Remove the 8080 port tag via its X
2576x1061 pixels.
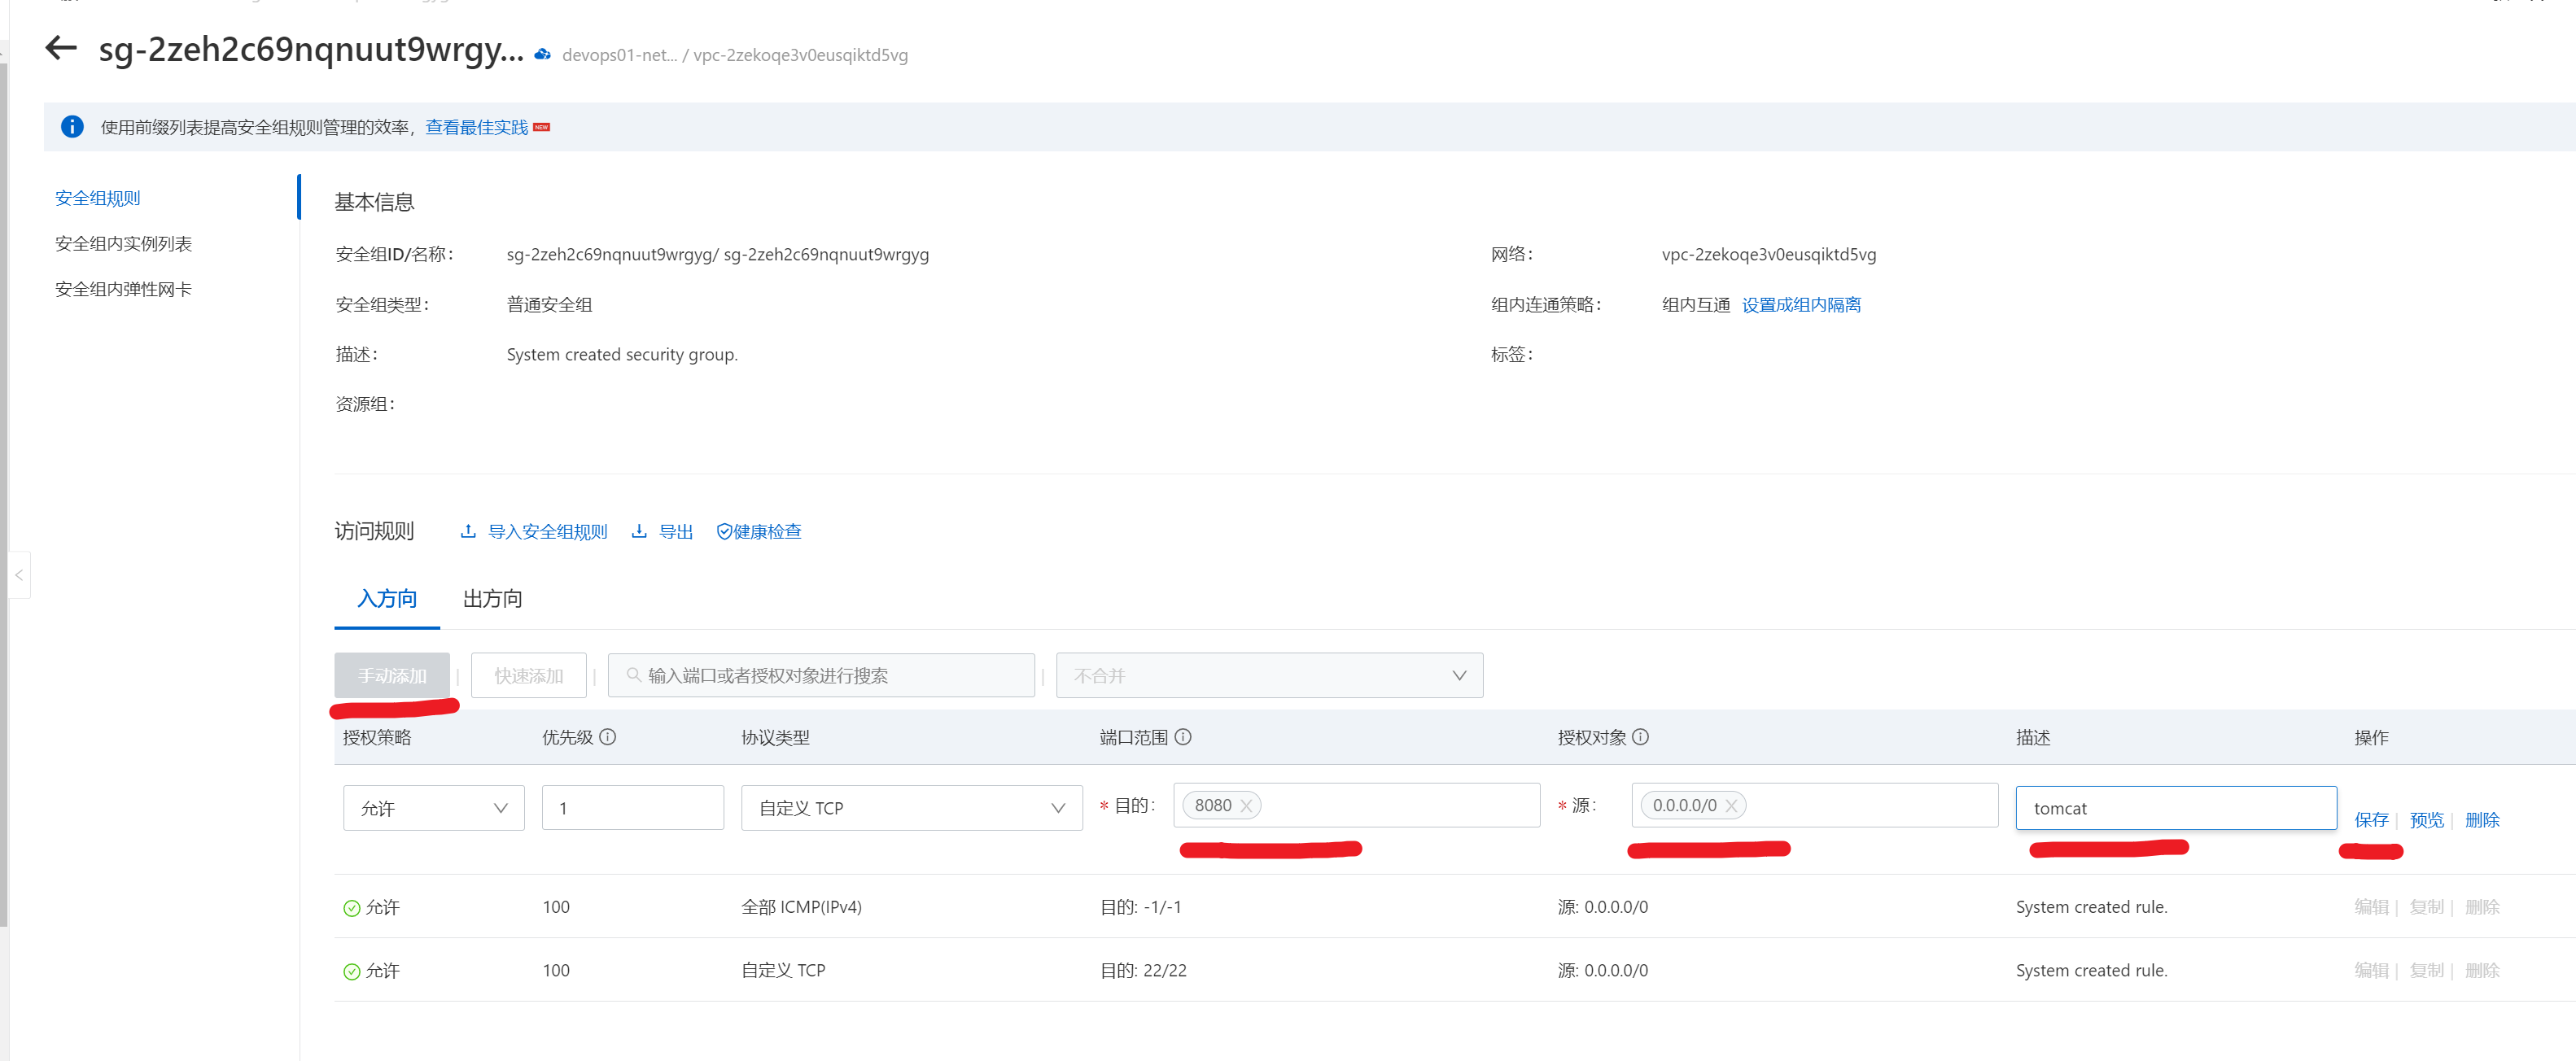(x=1246, y=806)
